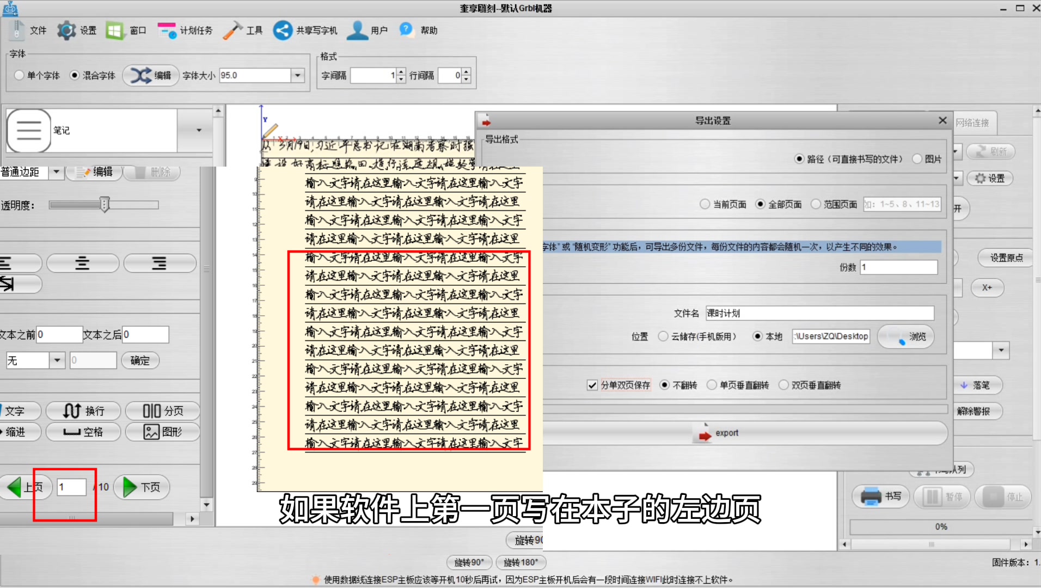Viewport: 1041px width, 588px height.
Task: Click the 分页 page break button
Action: tap(163, 411)
